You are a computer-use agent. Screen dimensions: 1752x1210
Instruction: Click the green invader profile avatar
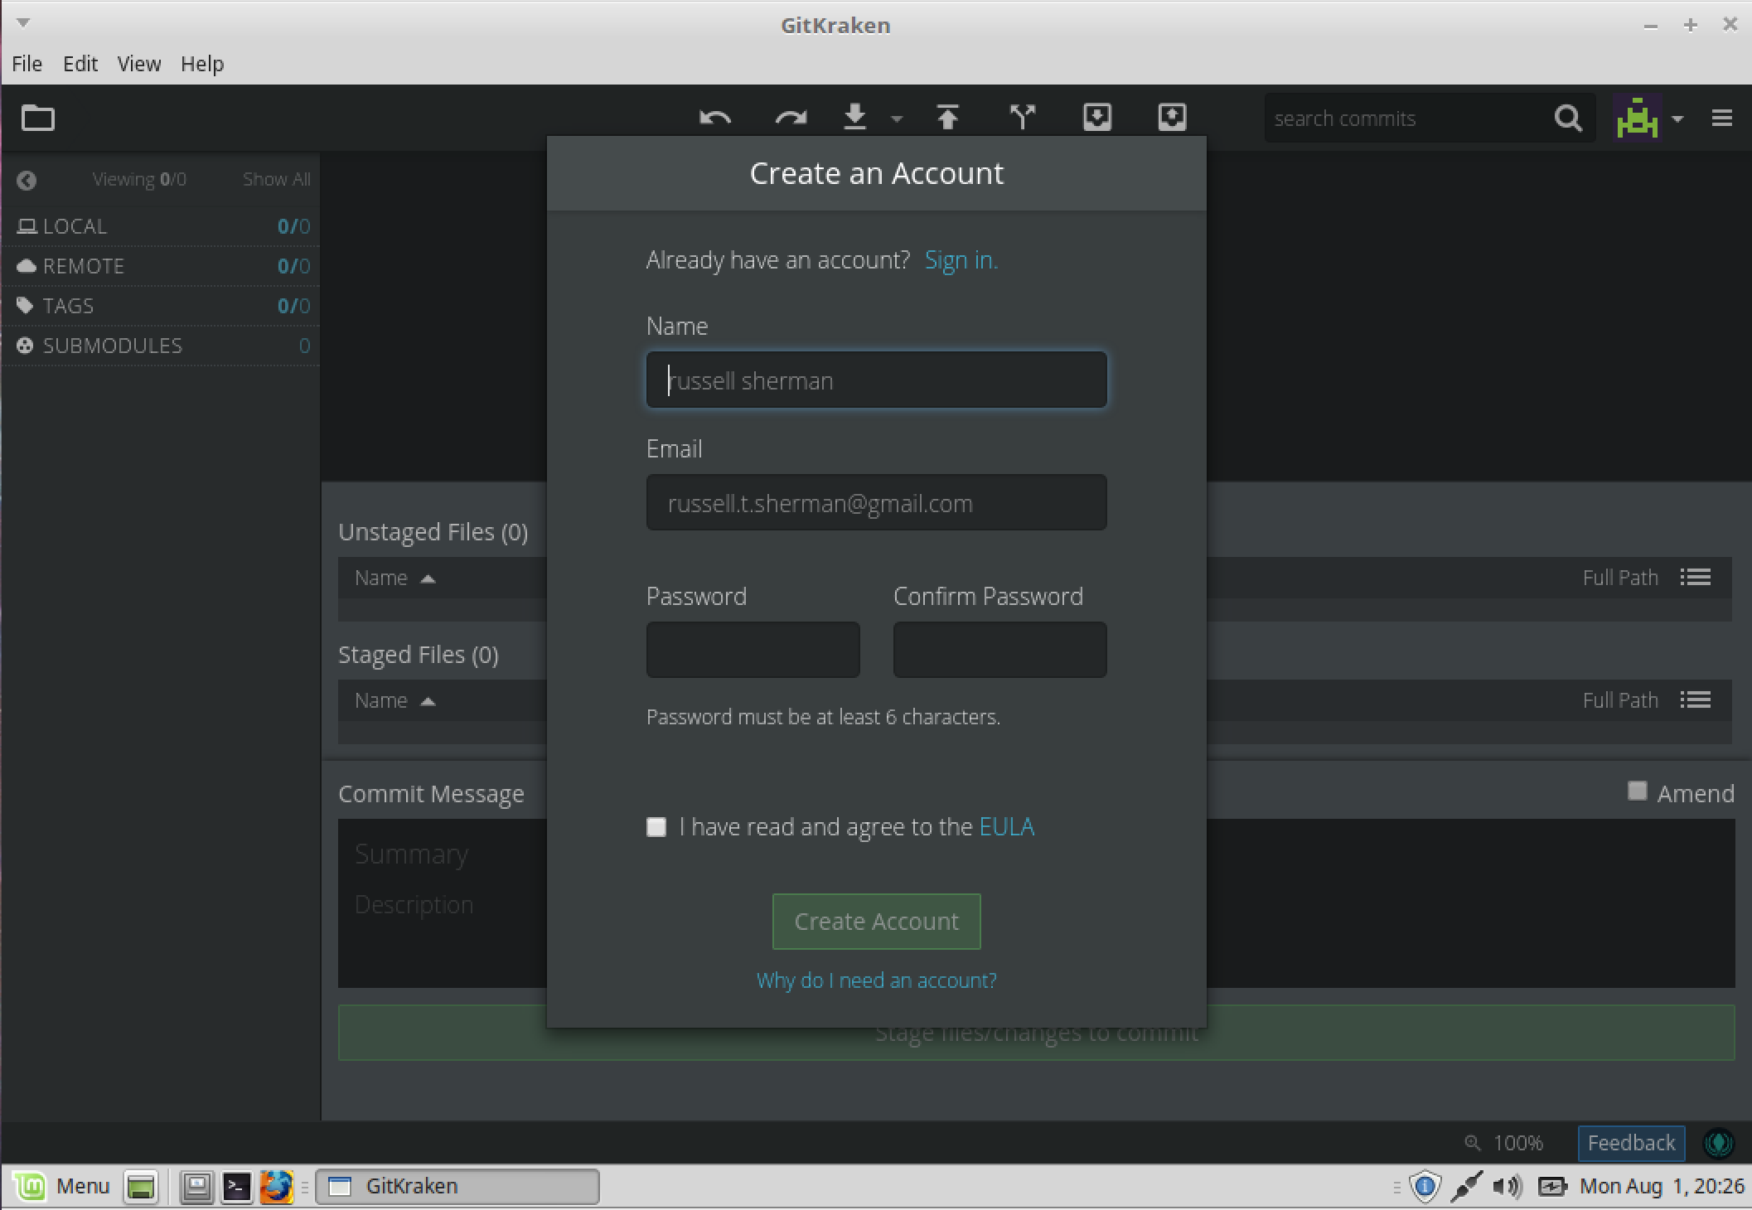click(1637, 119)
